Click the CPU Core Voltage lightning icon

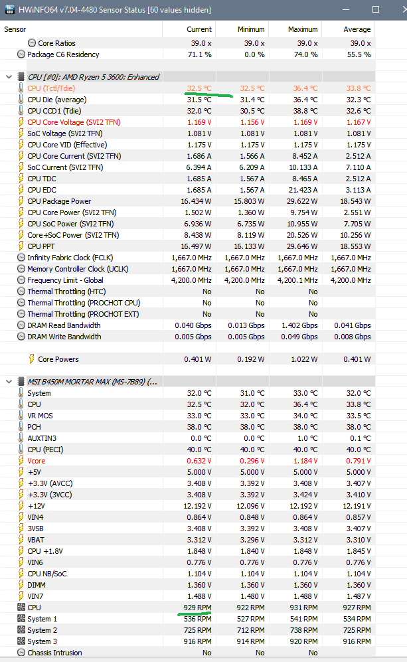(x=21, y=122)
